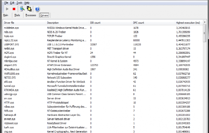This screenshot has height=133, width=209.
Task: Select the ACPI.sys driver row
Action: point(103,53)
